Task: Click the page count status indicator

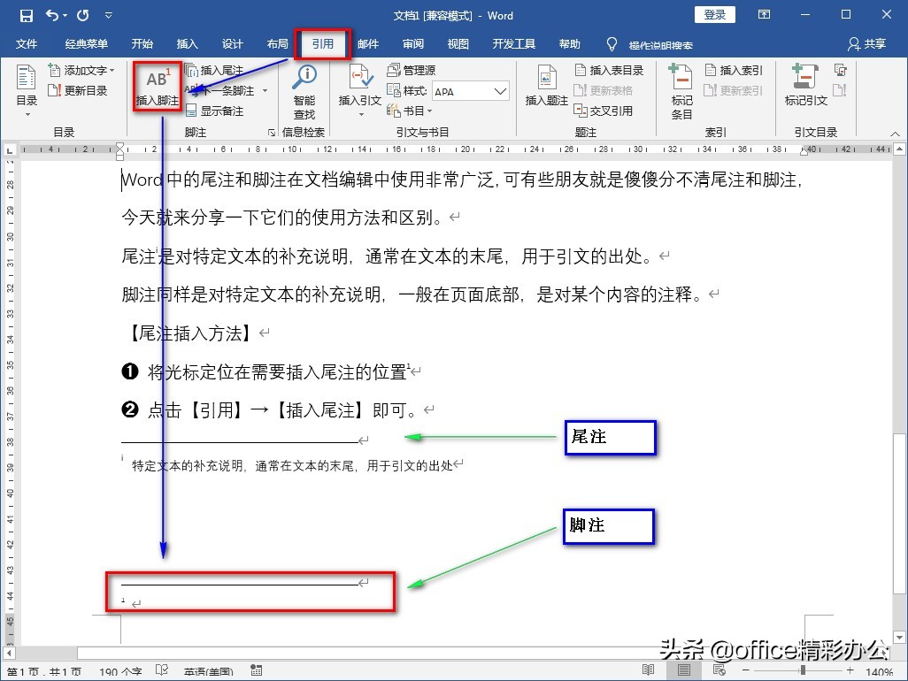Action: (44, 672)
